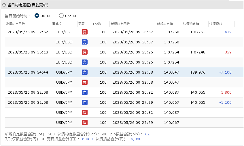Image resolution: width=244 pixels, height=146 pixels.
Task: Click the blue sell badge for USD/JPY with -1,200 loss
Action: click(x=85, y=102)
